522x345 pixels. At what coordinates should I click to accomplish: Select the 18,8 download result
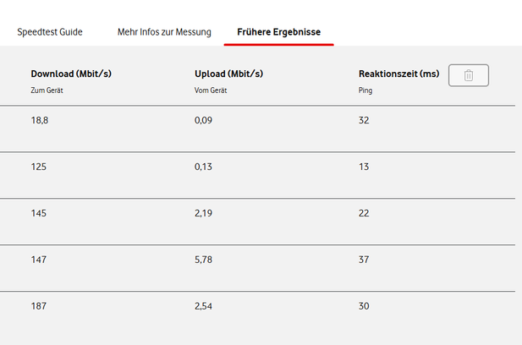(x=40, y=121)
